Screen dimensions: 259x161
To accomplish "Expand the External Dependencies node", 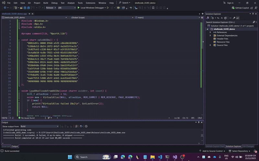I will pos(210,35).
